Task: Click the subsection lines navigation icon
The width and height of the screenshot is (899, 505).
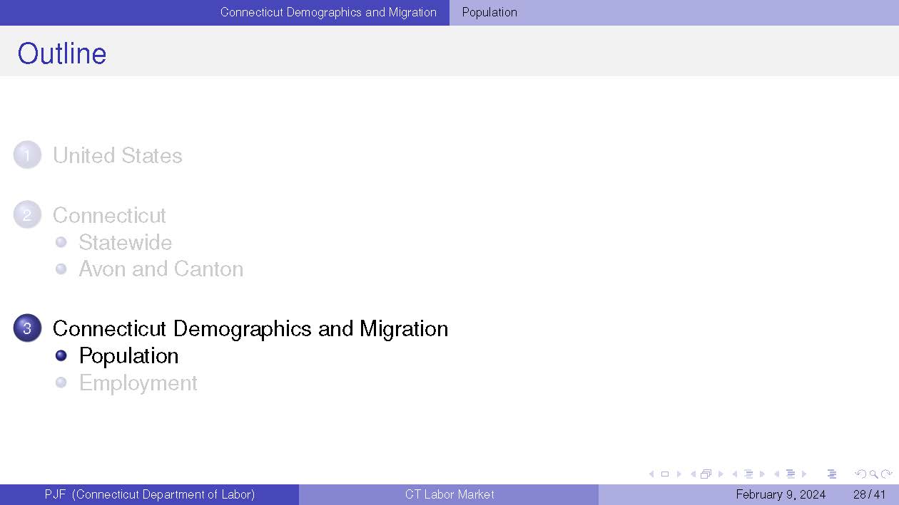Action: pos(748,474)
